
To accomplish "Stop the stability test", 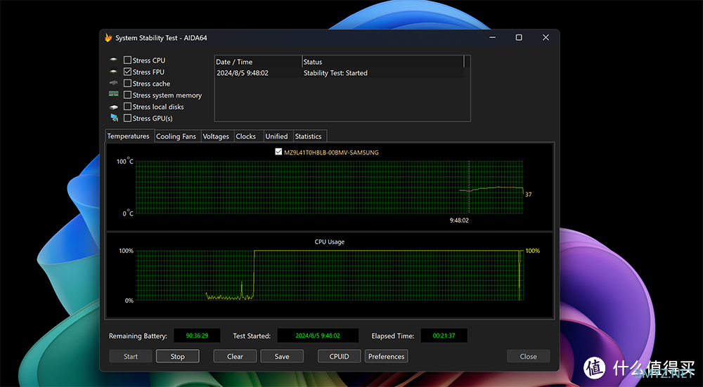I will [x=178, y=357].
